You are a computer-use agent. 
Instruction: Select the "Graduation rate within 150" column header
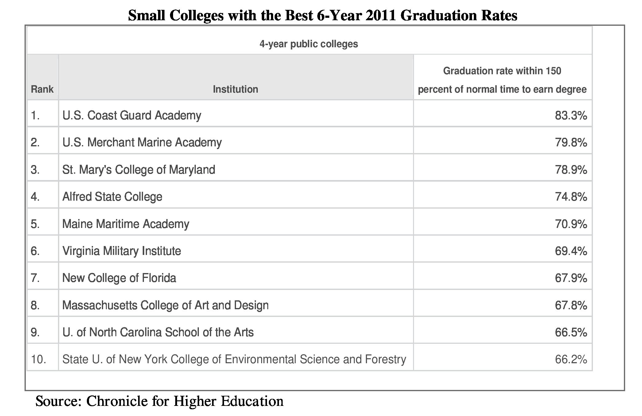click(502, 71)
